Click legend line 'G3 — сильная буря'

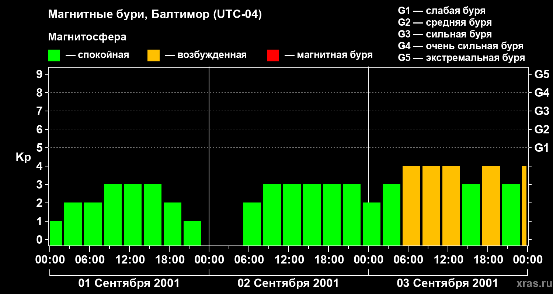click(x=445, y=34)
